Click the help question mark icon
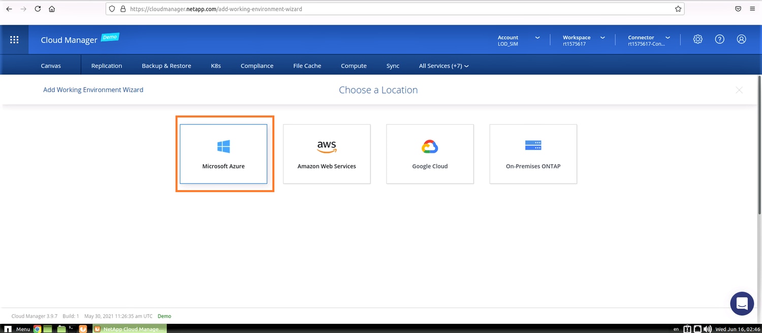 [719, 39]
